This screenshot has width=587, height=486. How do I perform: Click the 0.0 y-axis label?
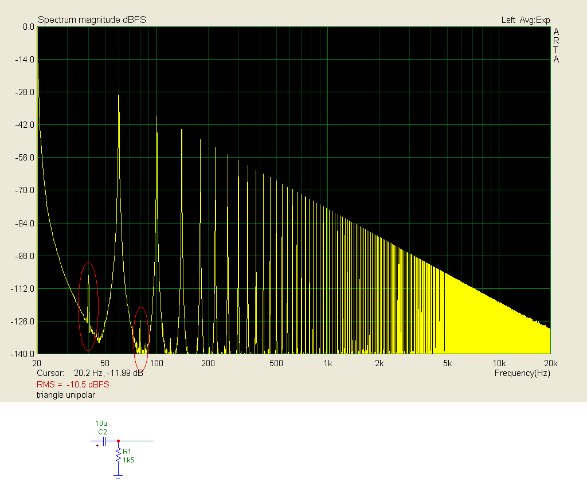point(29,27)
